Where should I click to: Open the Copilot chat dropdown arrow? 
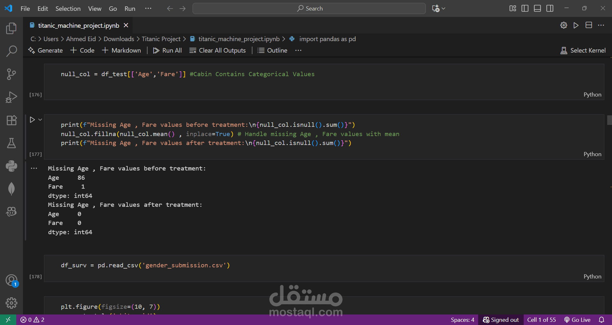[x=443, y=9]
